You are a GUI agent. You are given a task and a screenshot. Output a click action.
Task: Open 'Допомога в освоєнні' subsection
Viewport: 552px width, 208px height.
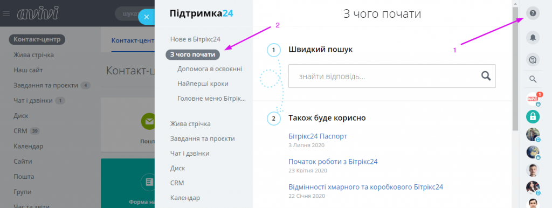210,68
